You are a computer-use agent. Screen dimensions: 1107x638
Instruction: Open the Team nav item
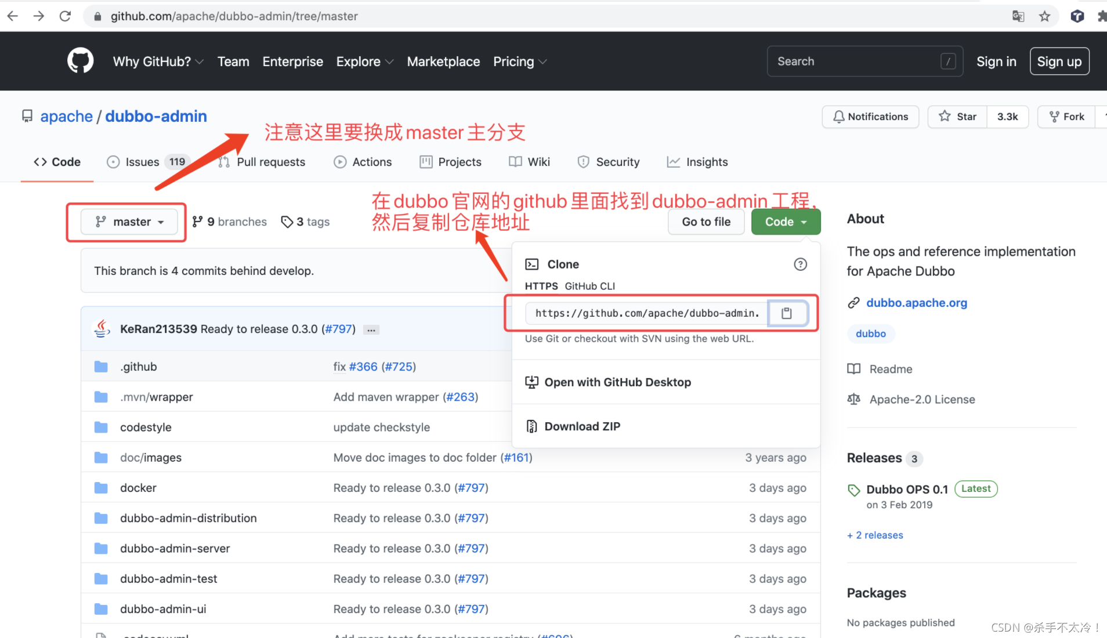[233, 61]
